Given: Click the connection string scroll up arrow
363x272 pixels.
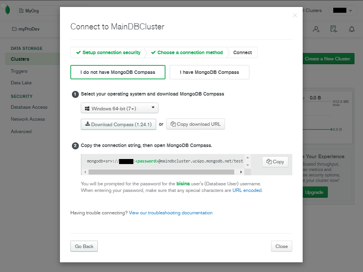Looking at the screenshot, I should [247, 157].
